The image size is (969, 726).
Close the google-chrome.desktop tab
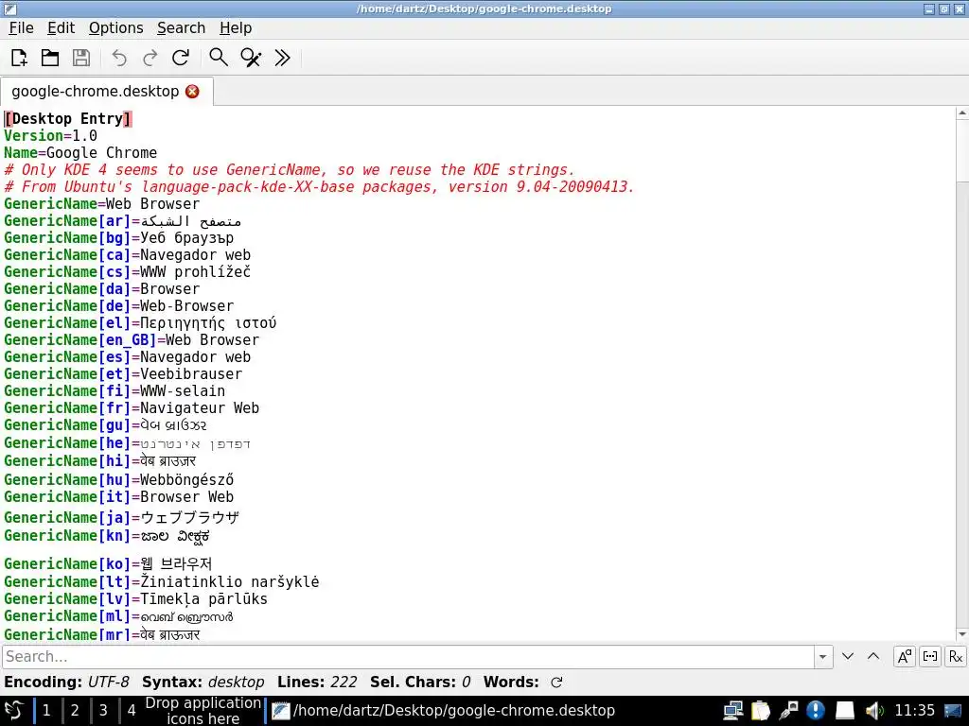click(192, 92)
